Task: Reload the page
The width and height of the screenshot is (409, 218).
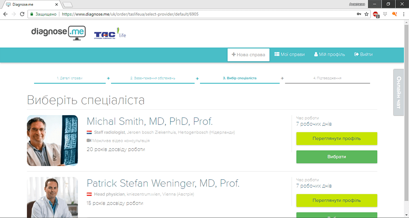Action: tap(22, 14)
